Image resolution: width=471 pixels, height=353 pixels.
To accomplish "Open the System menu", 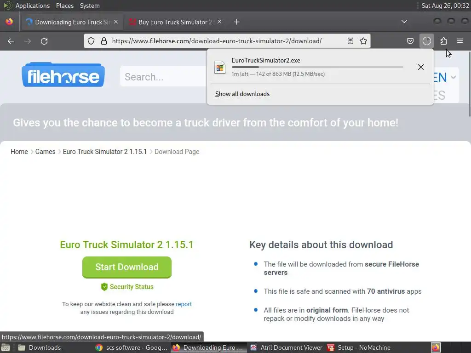I will click(90, 6).
